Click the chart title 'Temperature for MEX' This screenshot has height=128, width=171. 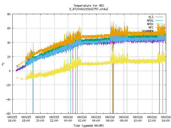[x=89, y=6]
